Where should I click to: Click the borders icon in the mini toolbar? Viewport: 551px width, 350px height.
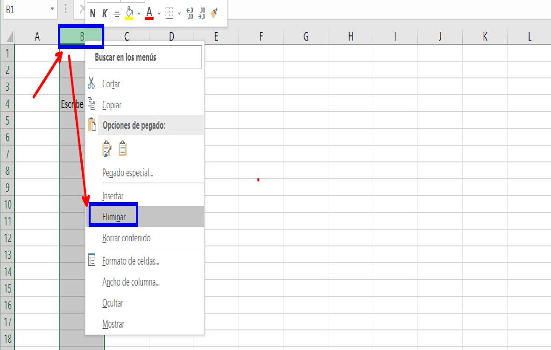pyautogui.click(x=170, y=13)
